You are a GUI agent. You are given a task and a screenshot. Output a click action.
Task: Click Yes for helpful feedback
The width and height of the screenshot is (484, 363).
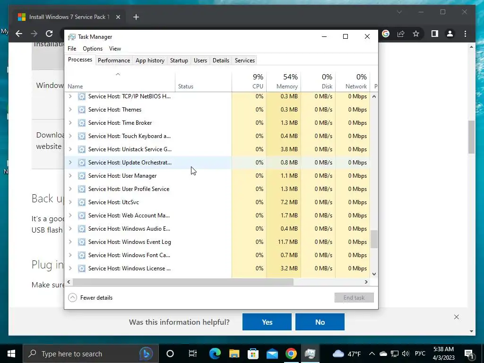pos(267,322)
